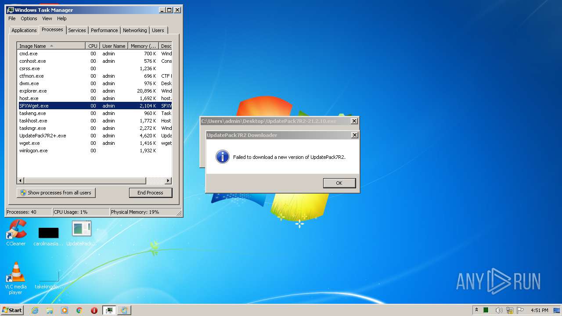Switch to the Networking tab
The image size is (562, 316).
coord(135,30)
